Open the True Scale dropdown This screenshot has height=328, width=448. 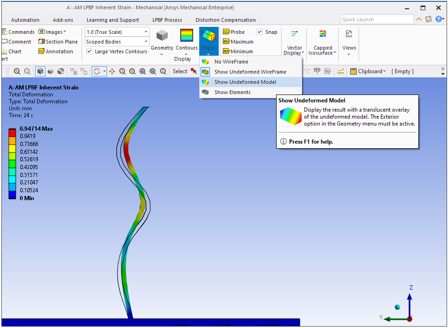click(117, 32)
